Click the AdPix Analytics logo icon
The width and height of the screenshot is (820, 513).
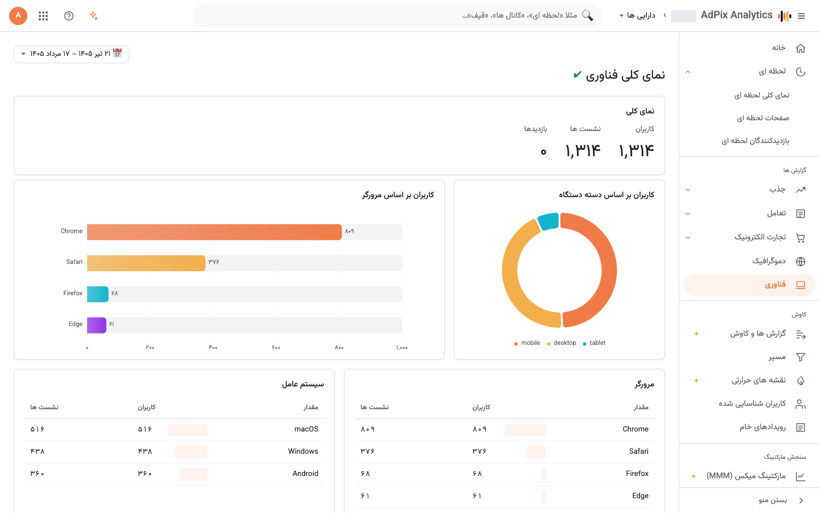(785, 16)
